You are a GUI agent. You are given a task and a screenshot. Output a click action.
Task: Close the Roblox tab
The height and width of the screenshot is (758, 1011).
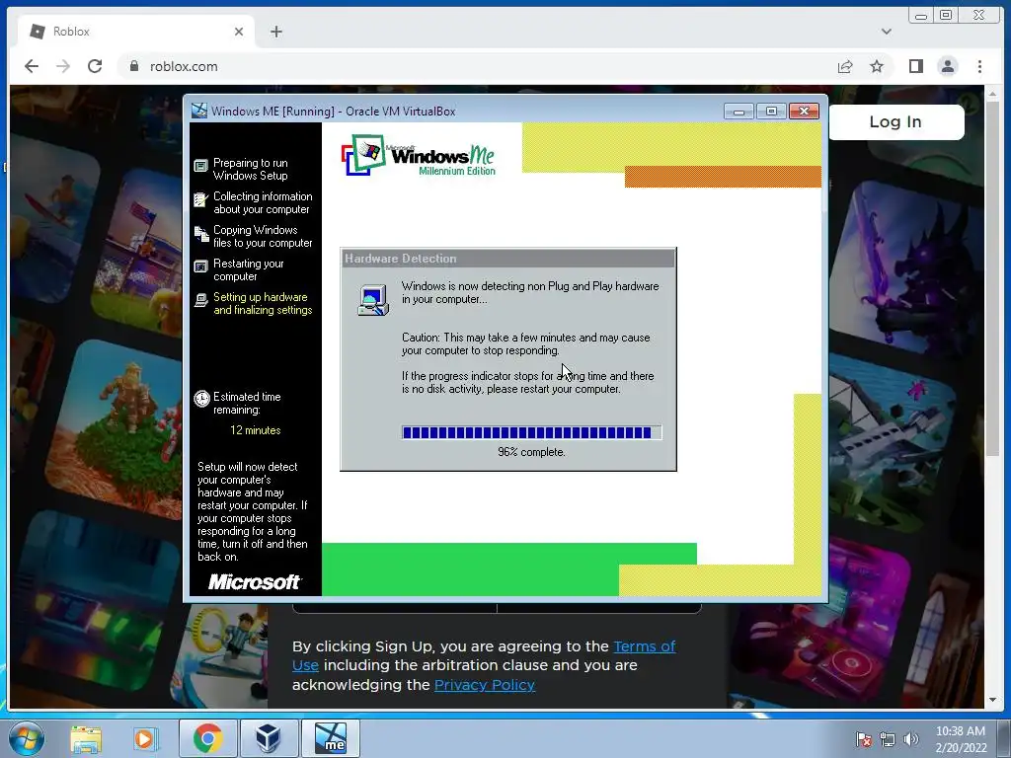[239, 32]
